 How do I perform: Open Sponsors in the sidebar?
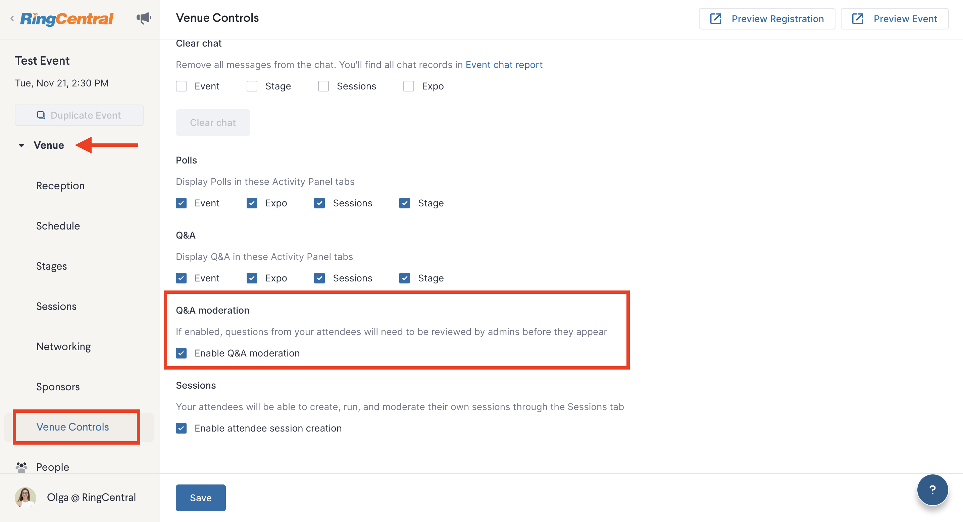coord(58,387)
